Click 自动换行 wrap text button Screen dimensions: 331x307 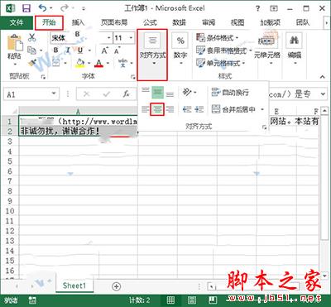click(230, 93)
